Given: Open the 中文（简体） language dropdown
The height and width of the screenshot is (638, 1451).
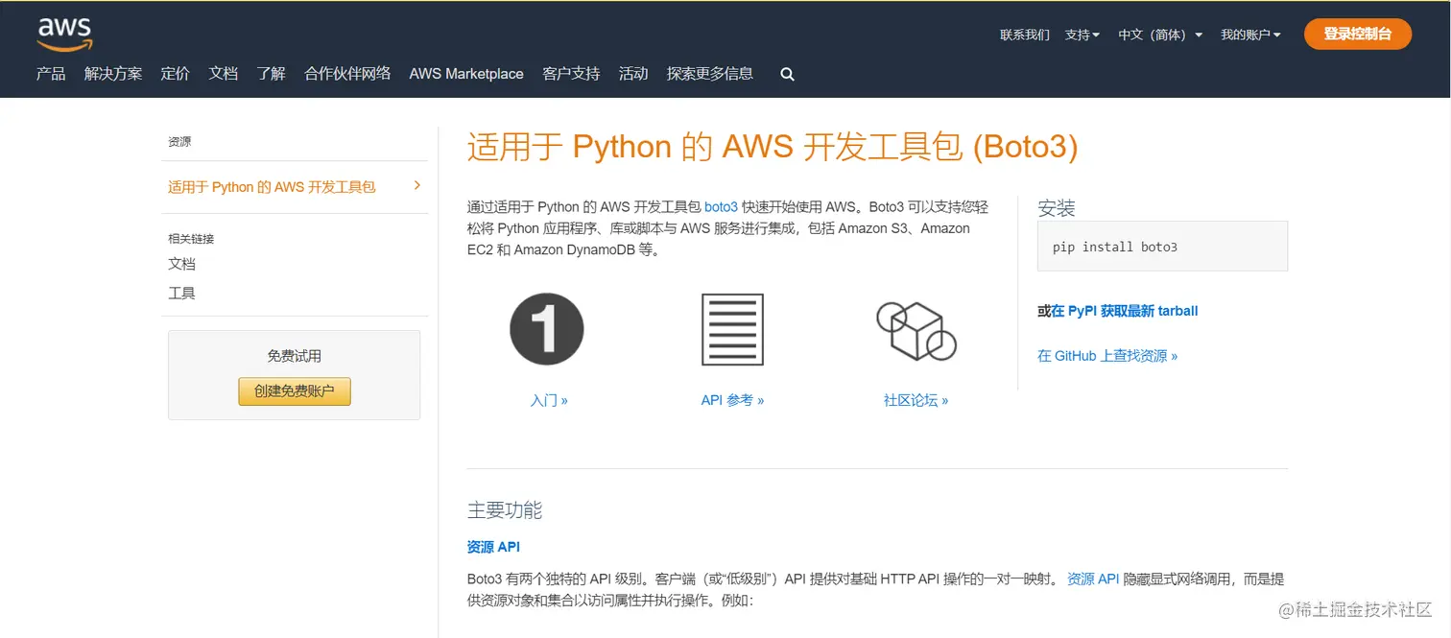Looking at the screenshot, I should coord(1160,35).
